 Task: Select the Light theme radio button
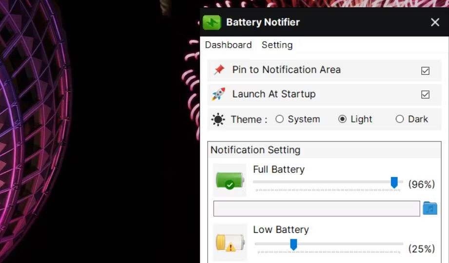click(x=342, y=119)
